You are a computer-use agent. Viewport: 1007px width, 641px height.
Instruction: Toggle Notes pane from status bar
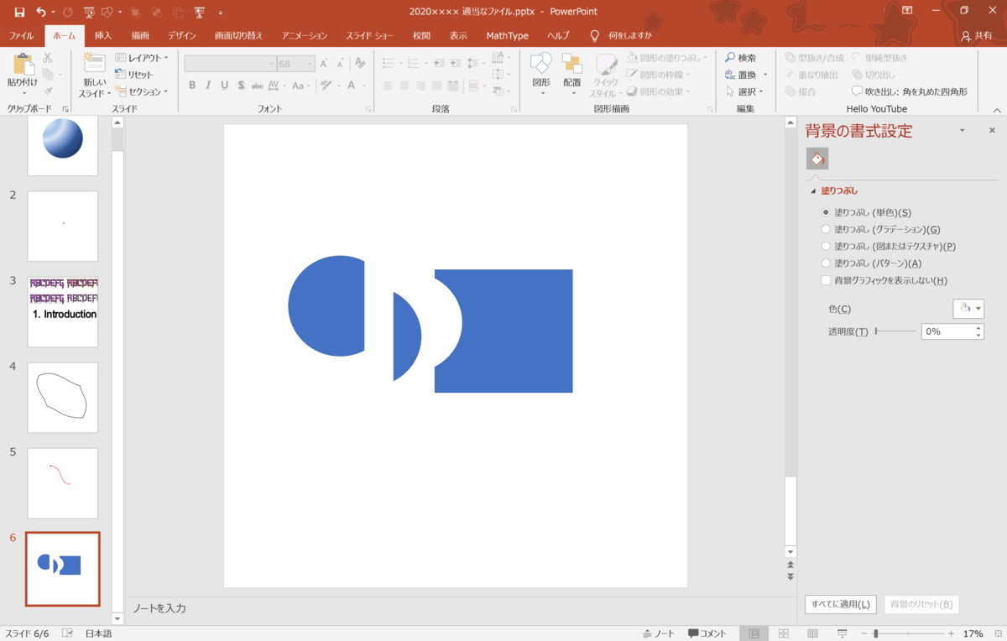[659, 633]
